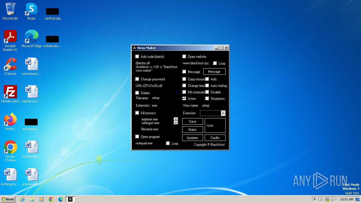Tick the Kill computer checkbox

click(184, 92)
